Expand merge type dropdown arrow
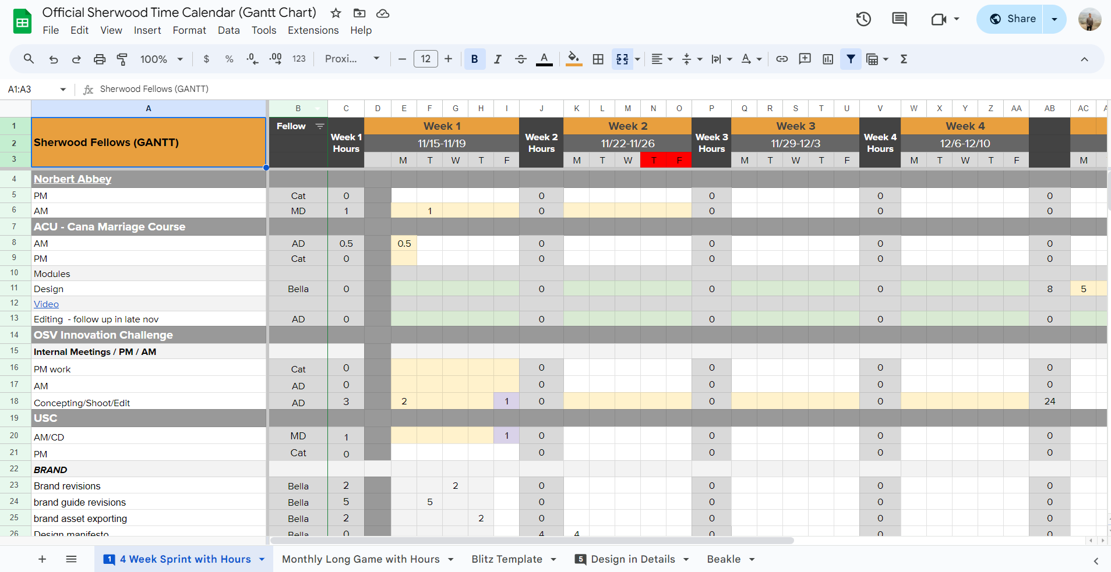The height and width of the screenshot is (572, 1111). coord(637,59)
